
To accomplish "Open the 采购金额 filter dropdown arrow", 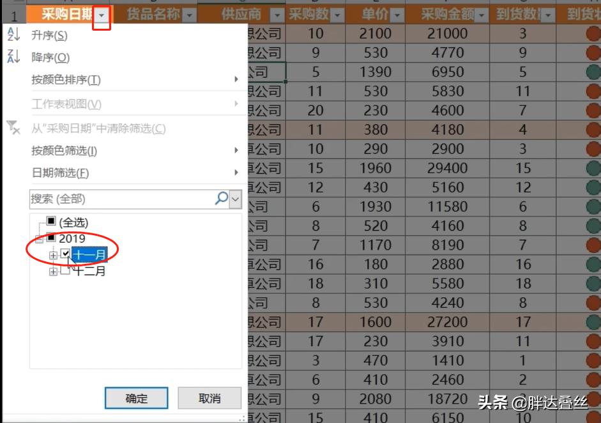I will (482, 16).
